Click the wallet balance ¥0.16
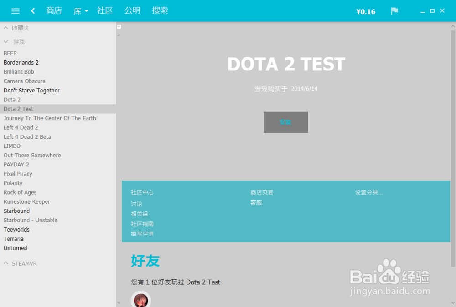This screenshot has height=307, width=456. click(x=366, y=11)
